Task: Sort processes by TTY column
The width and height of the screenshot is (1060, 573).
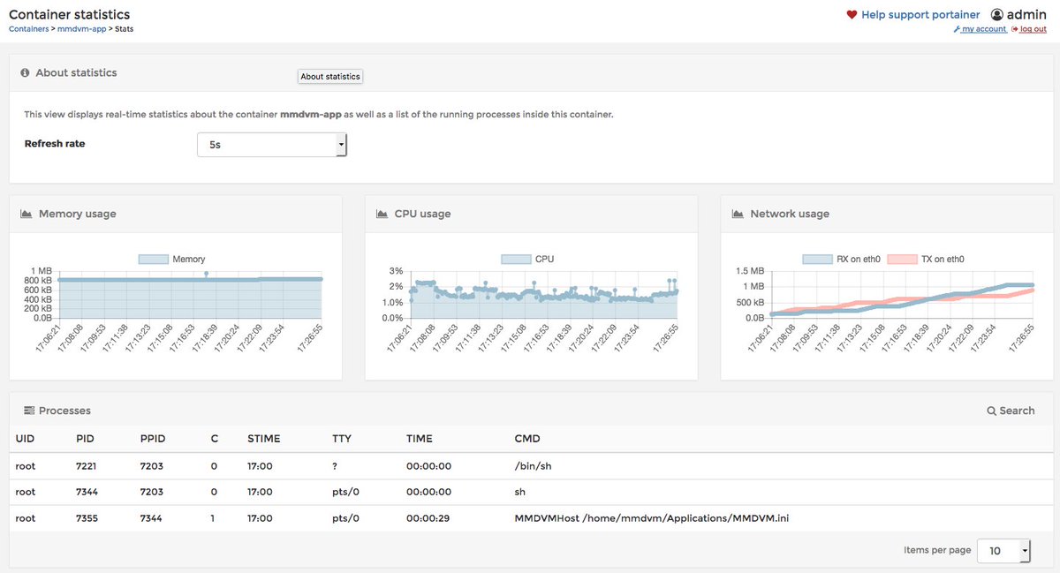Action: coord(342,438)
